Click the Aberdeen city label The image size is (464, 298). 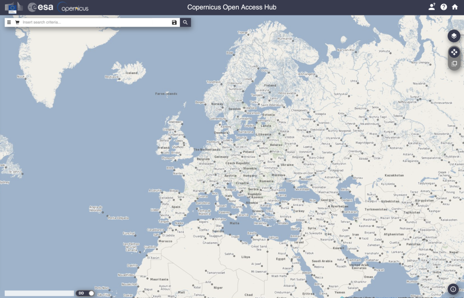tap(175, 122)
